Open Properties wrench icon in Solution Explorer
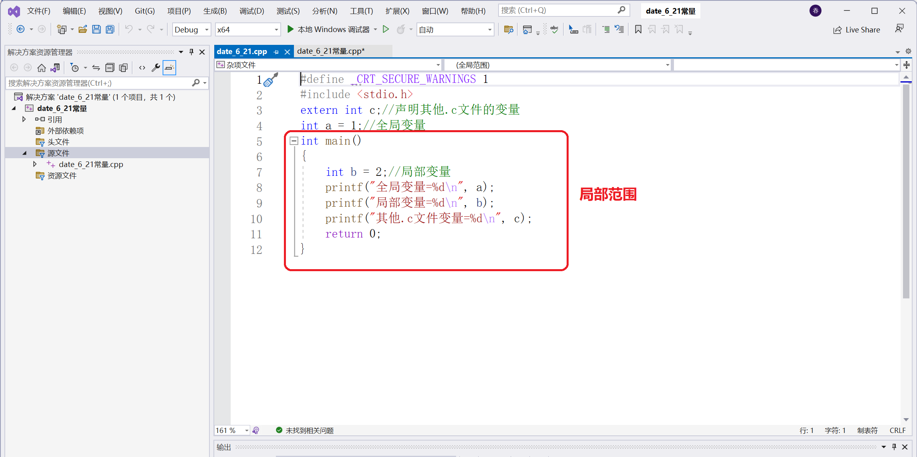Image resolution: width=917 pixels, height=457 pixels. coord(156,68)
